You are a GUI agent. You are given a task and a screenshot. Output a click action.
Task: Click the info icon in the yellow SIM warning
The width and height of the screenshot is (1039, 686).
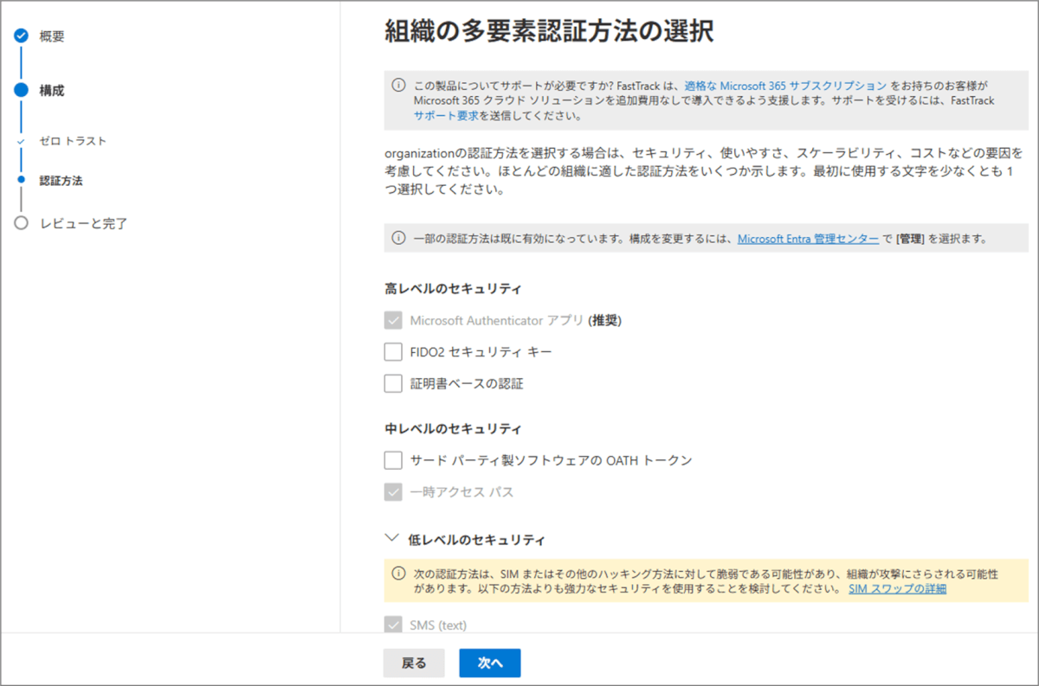tap(398, 574)
